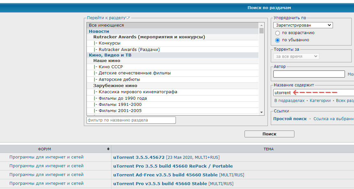354x189 pixels.
Task: Open uTorrent Pro 3.5.5 build 45660 RePack topic
Action: 173,166
